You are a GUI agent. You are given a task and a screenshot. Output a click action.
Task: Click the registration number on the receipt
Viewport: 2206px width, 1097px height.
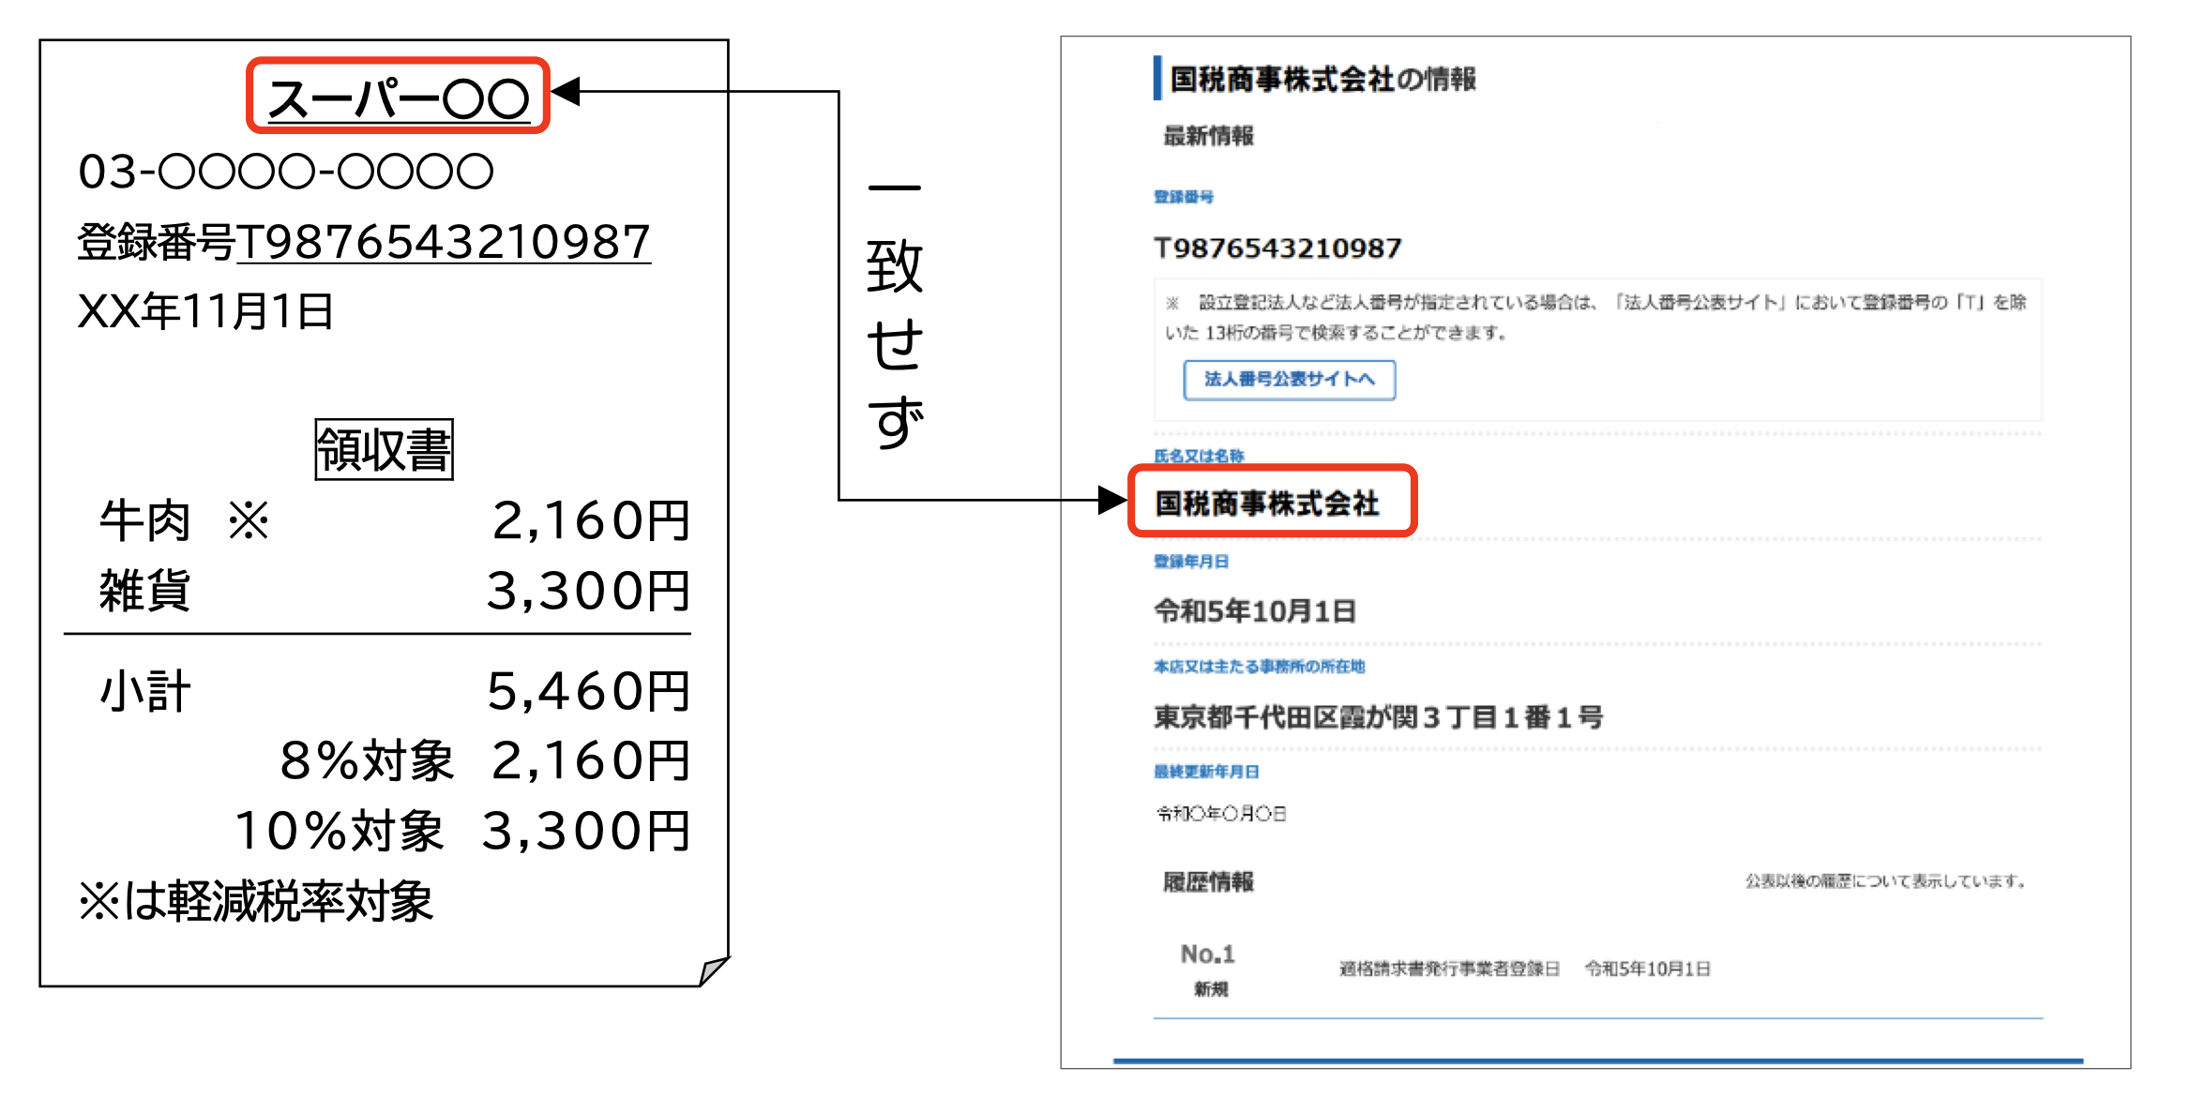pyautogui.click(x=362, y=242)
